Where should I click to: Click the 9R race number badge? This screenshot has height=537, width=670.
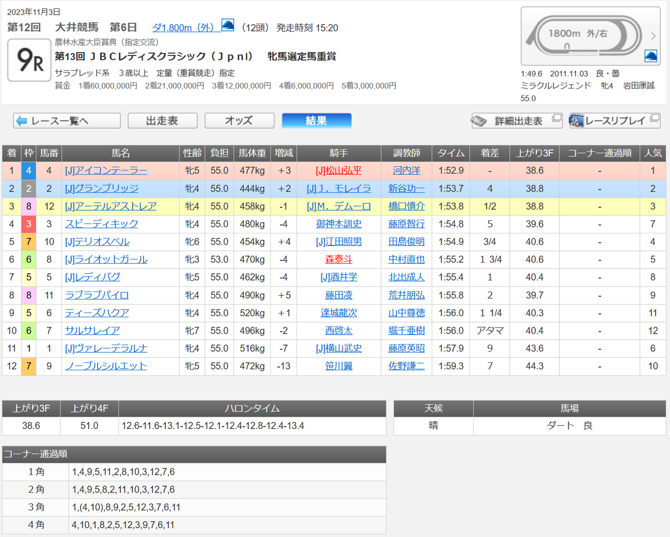[29, 60]
